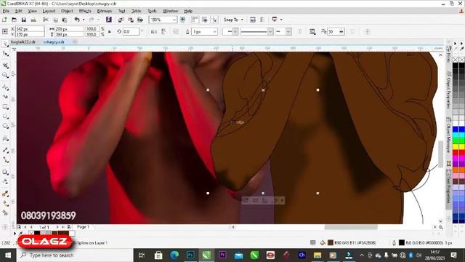Choose the Connector tool
The width and height of the screenshot is (465, 262).
5,160
